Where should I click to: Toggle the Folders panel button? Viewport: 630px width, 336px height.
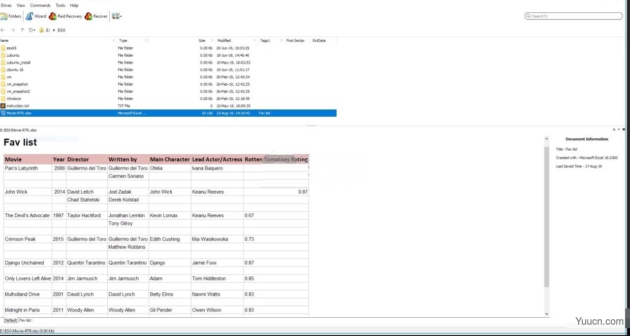point(11,16)
